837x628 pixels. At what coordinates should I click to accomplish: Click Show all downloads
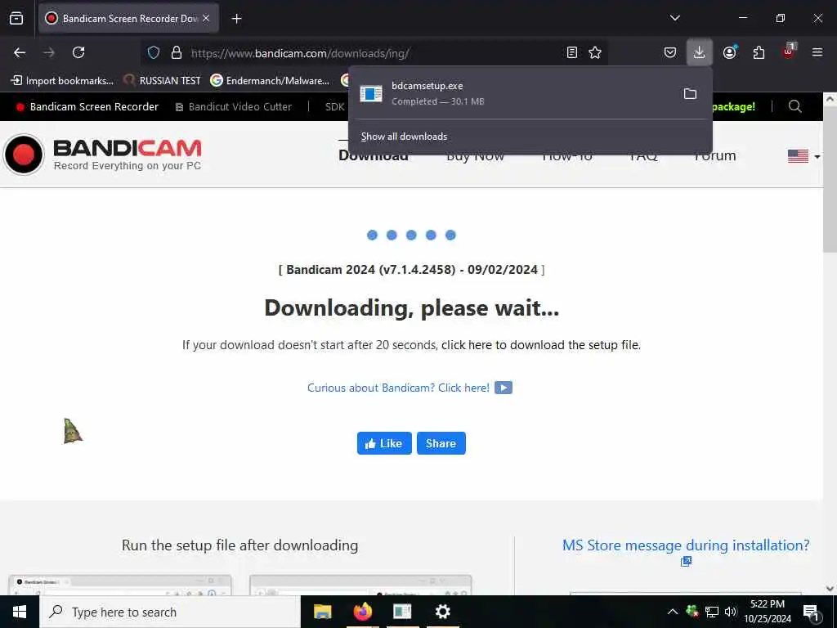404,137
